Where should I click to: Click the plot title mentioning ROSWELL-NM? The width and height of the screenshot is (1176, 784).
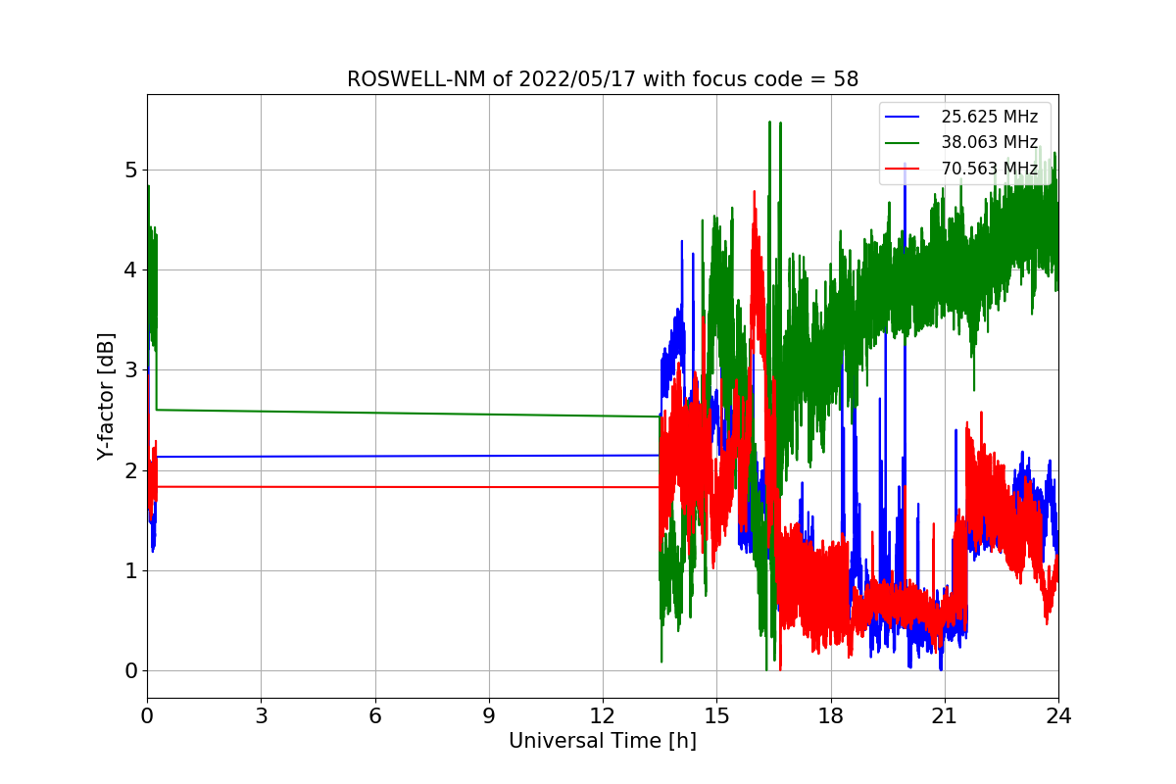click(603, 79)
